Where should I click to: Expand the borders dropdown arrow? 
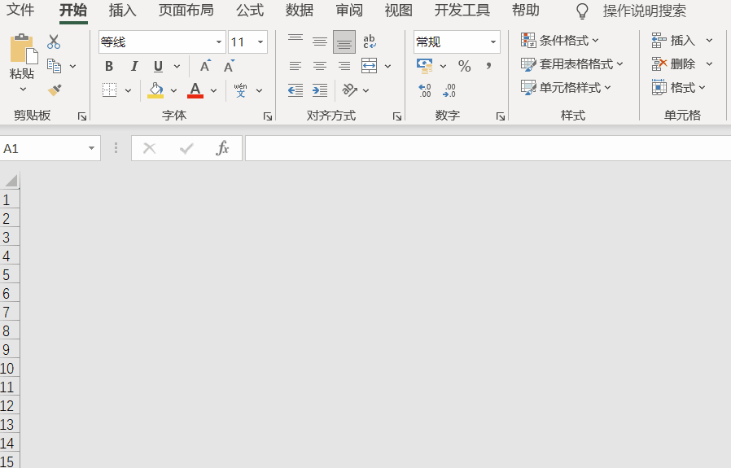128,90
